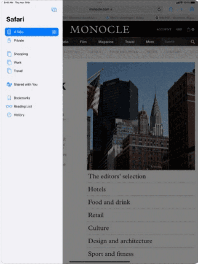The width and height of the screenshot is (198, 264).
Task: Open the Retail list link below the photo
Action: click(x=96, y=215)
